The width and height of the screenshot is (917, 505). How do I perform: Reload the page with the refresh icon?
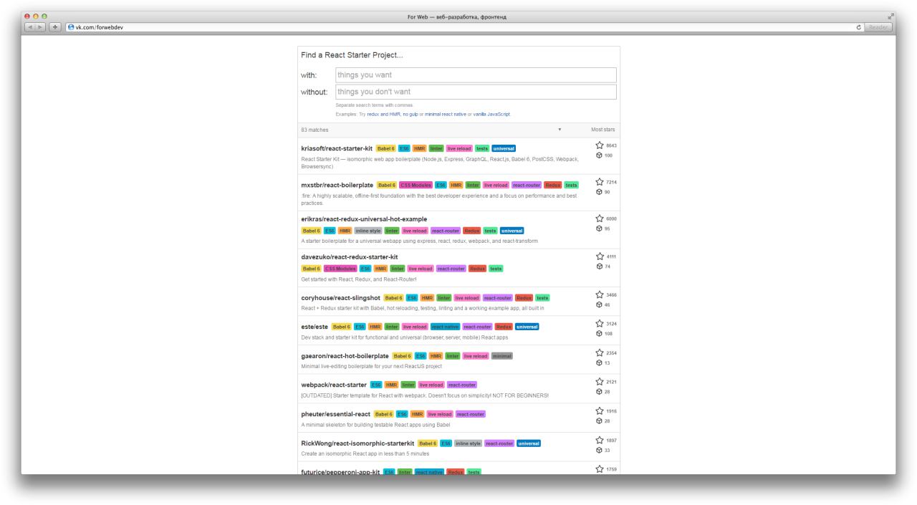pyautogui.click(x=858, y=27)
